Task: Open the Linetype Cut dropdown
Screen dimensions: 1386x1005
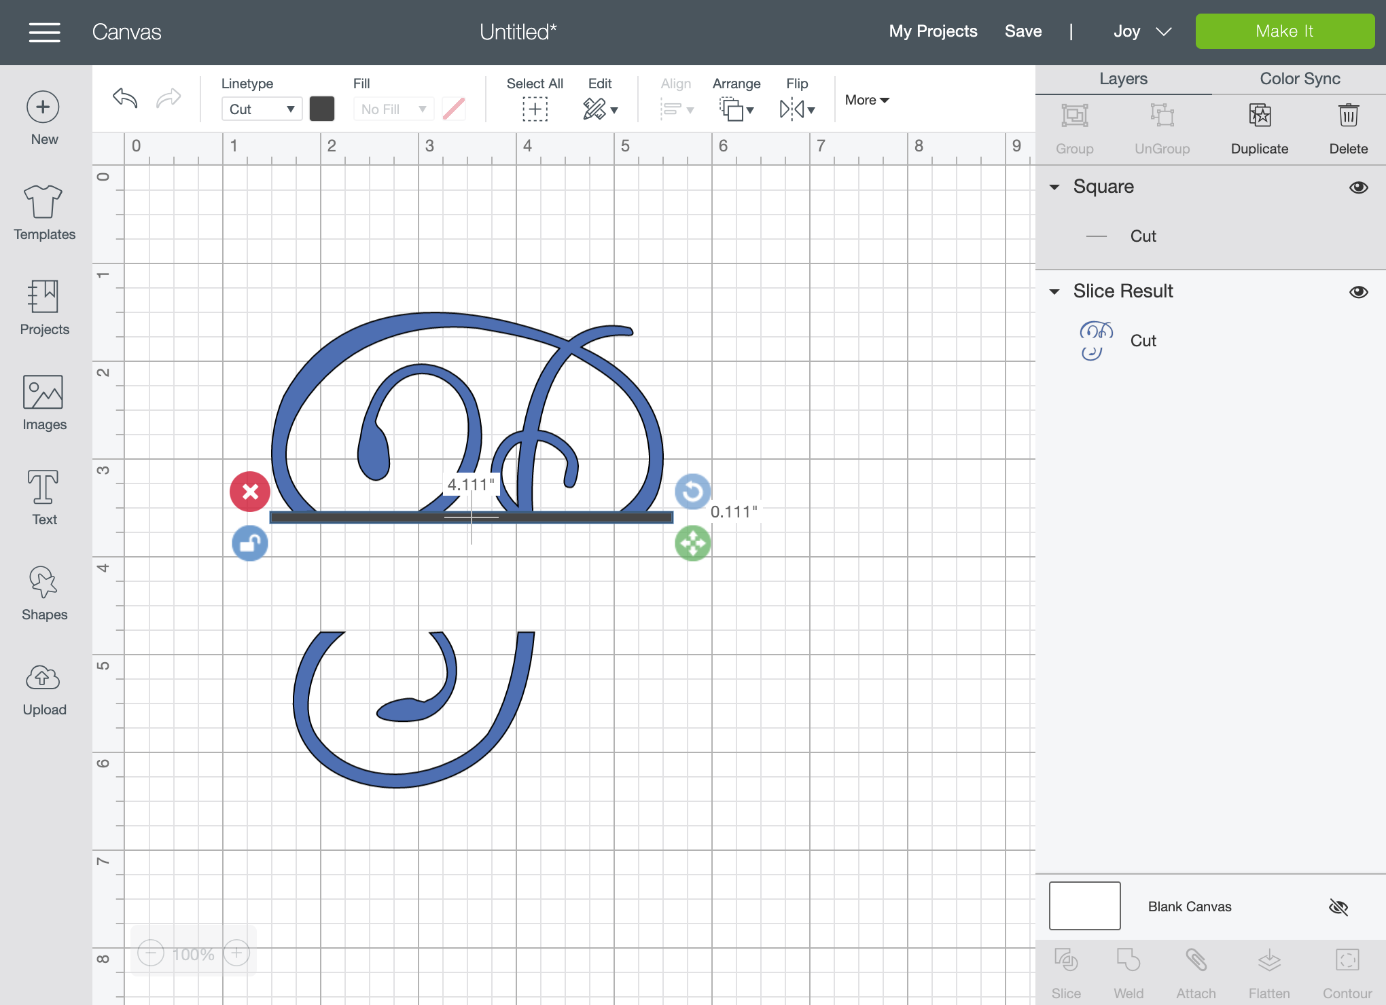Action: pyautogui.click(x=262, y=109)
